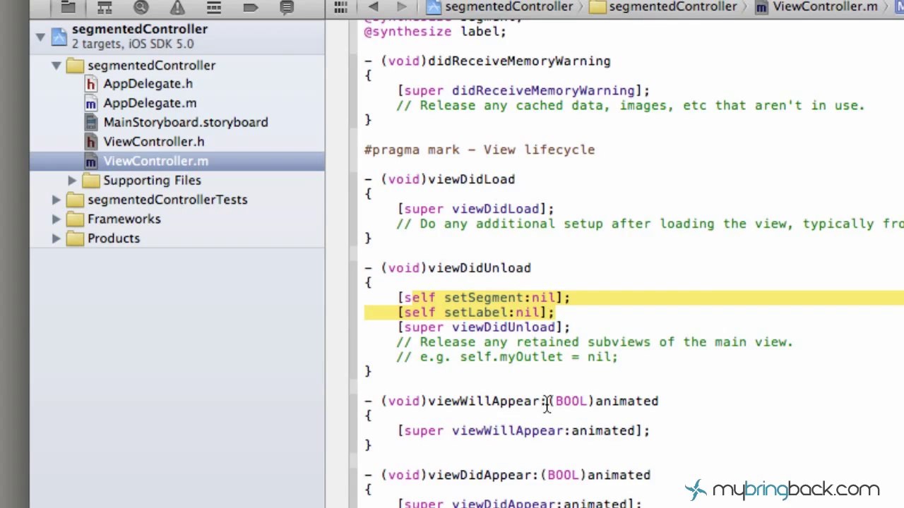904x508 pixels.
Task: Click ViewController.m in the jump bar
Action: pyautogui.click(x=816, y=6)
